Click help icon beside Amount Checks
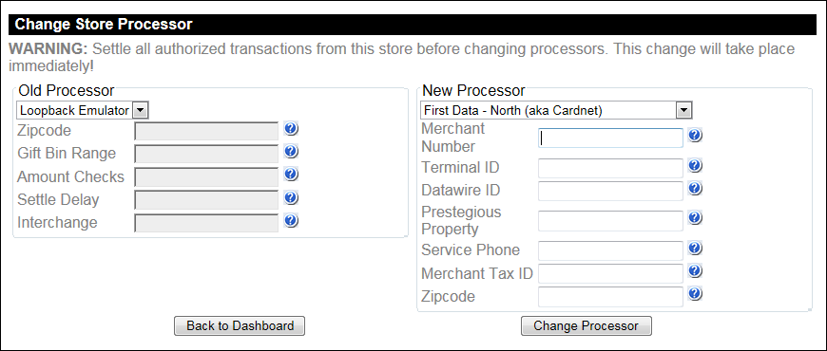Viewport: 827px width, 351px height. point(291,174)
